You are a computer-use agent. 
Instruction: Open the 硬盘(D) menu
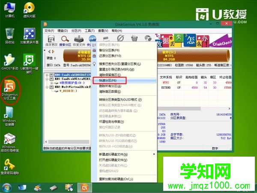click(63, 31)
